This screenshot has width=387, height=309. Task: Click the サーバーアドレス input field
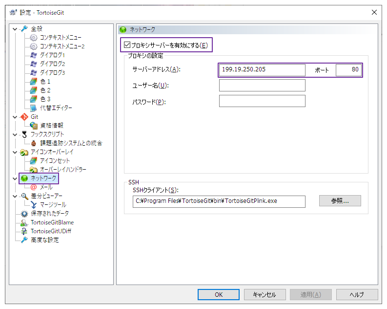point(262,70)
